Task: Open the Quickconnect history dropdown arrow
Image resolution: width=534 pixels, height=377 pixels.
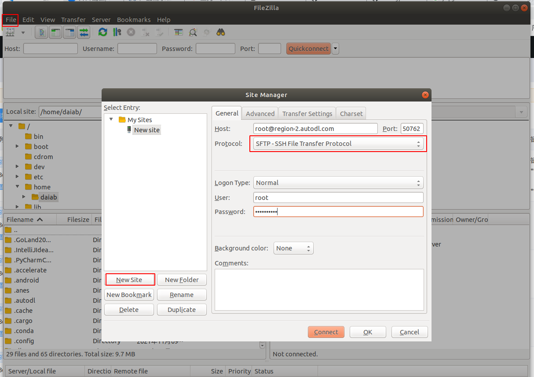Action: coord(336,49)
